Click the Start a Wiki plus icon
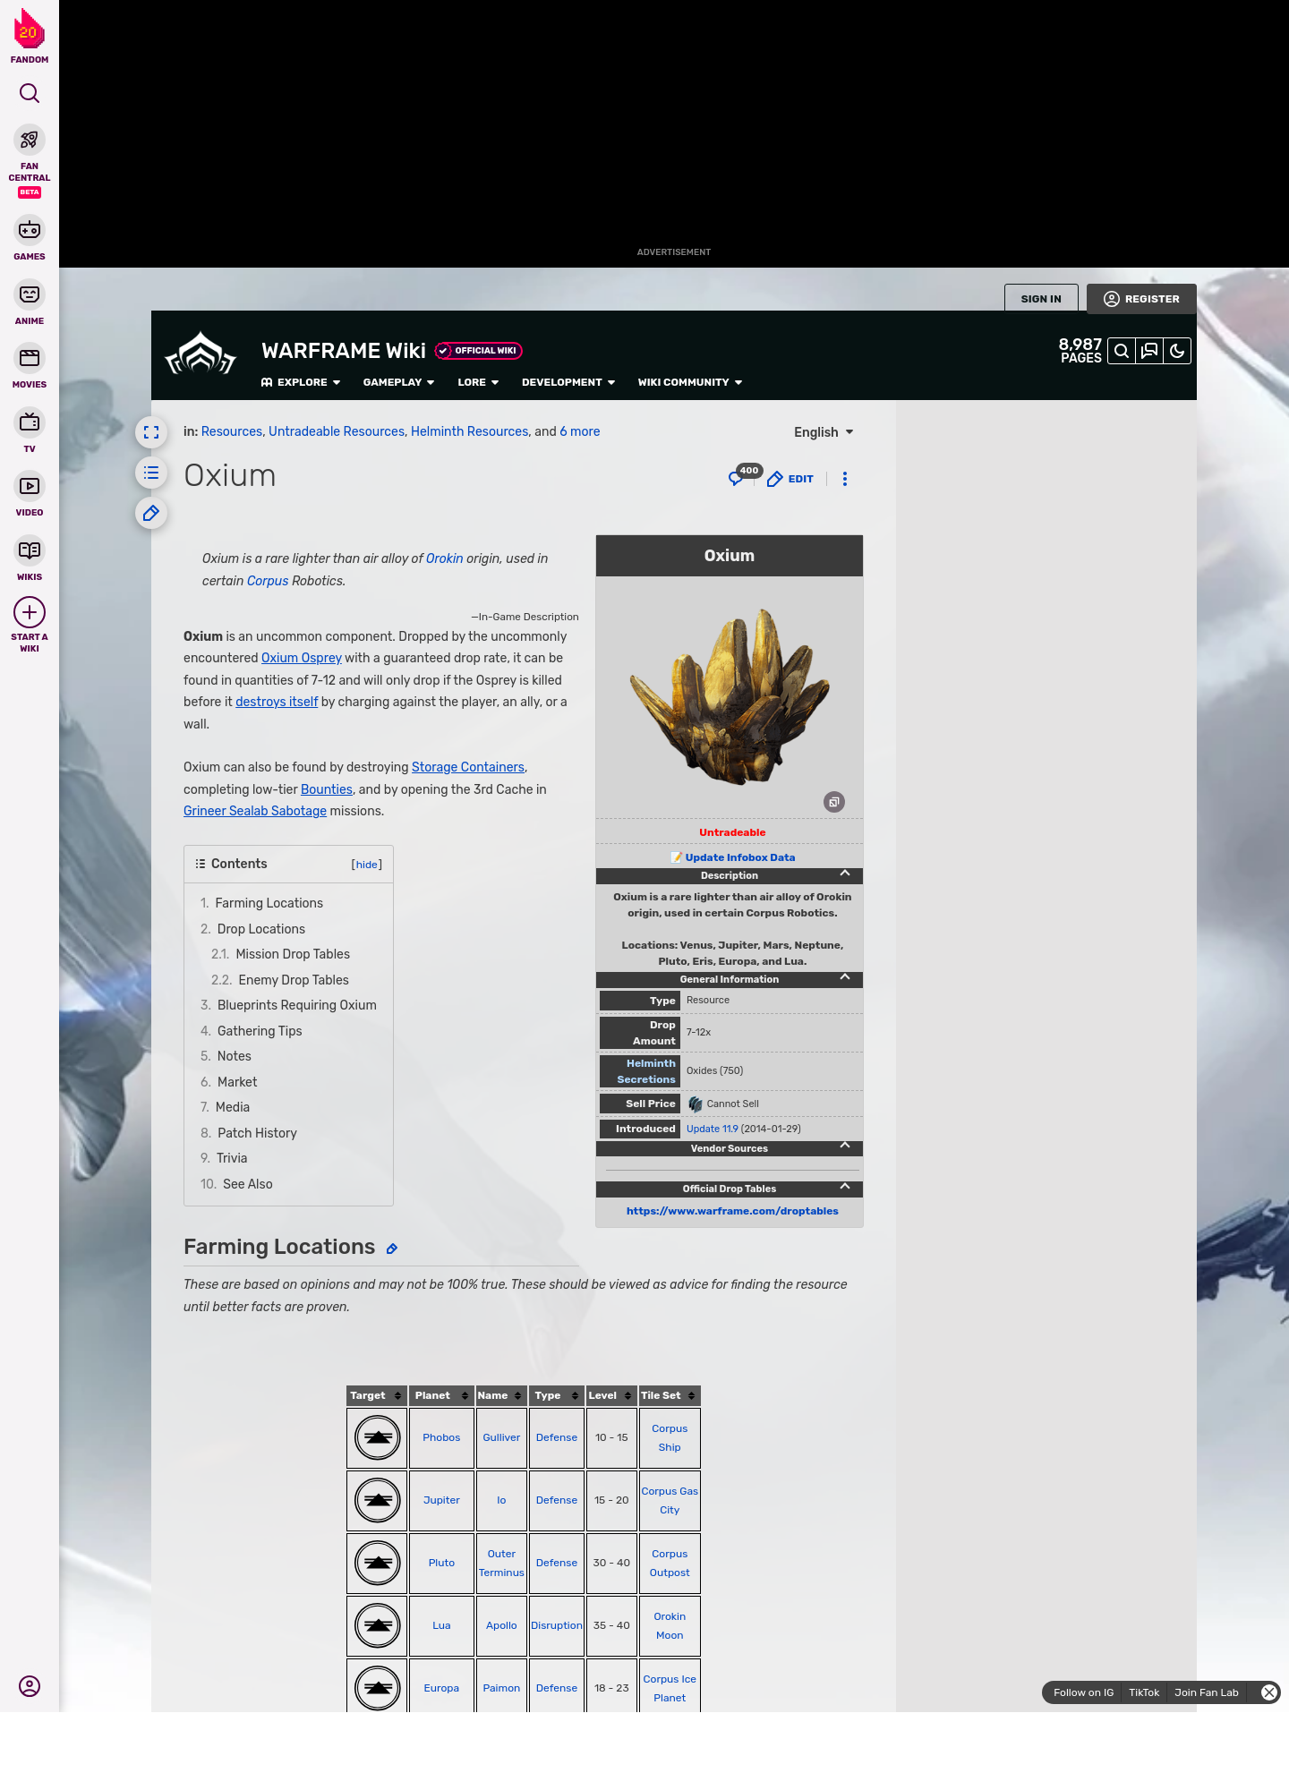1289x1790 pixels. 30,612
